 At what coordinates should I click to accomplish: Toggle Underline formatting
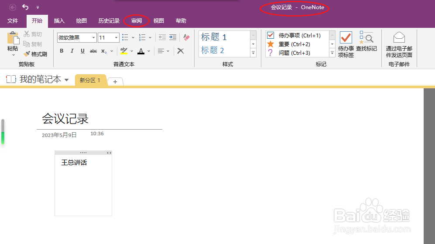(82, 51)
